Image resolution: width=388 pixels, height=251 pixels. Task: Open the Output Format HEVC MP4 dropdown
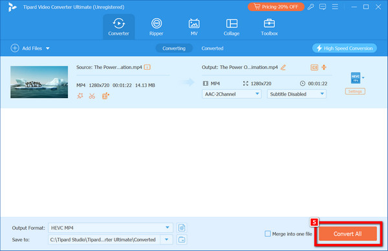coord(111,228)
